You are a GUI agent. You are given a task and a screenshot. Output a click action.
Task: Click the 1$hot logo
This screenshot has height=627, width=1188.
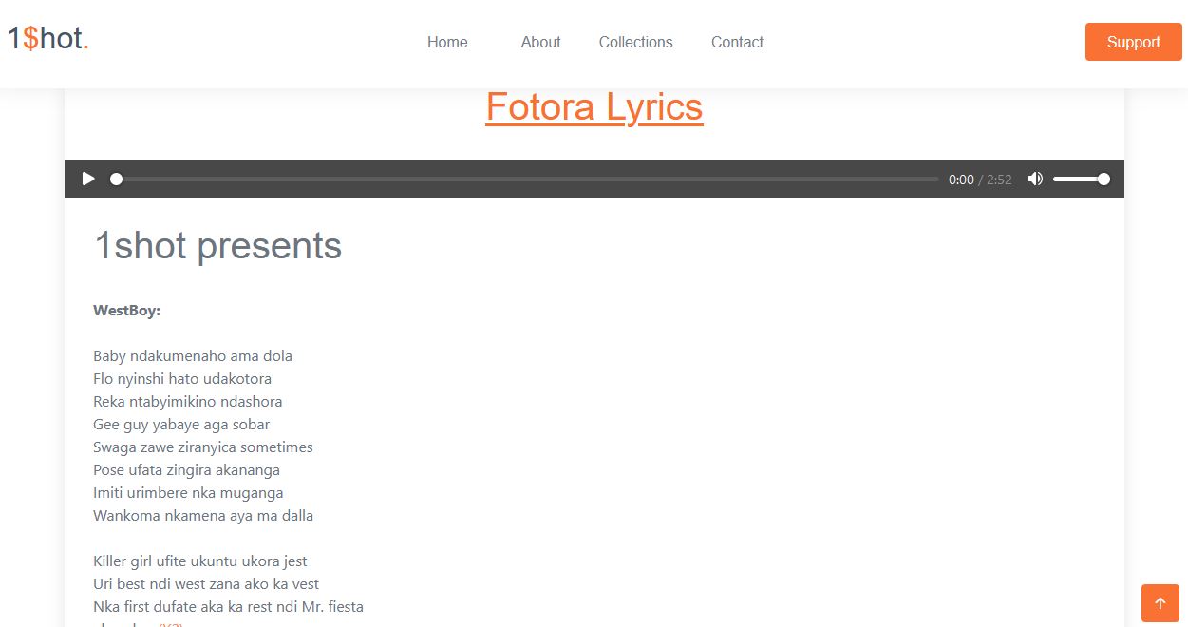pos(48,39)
